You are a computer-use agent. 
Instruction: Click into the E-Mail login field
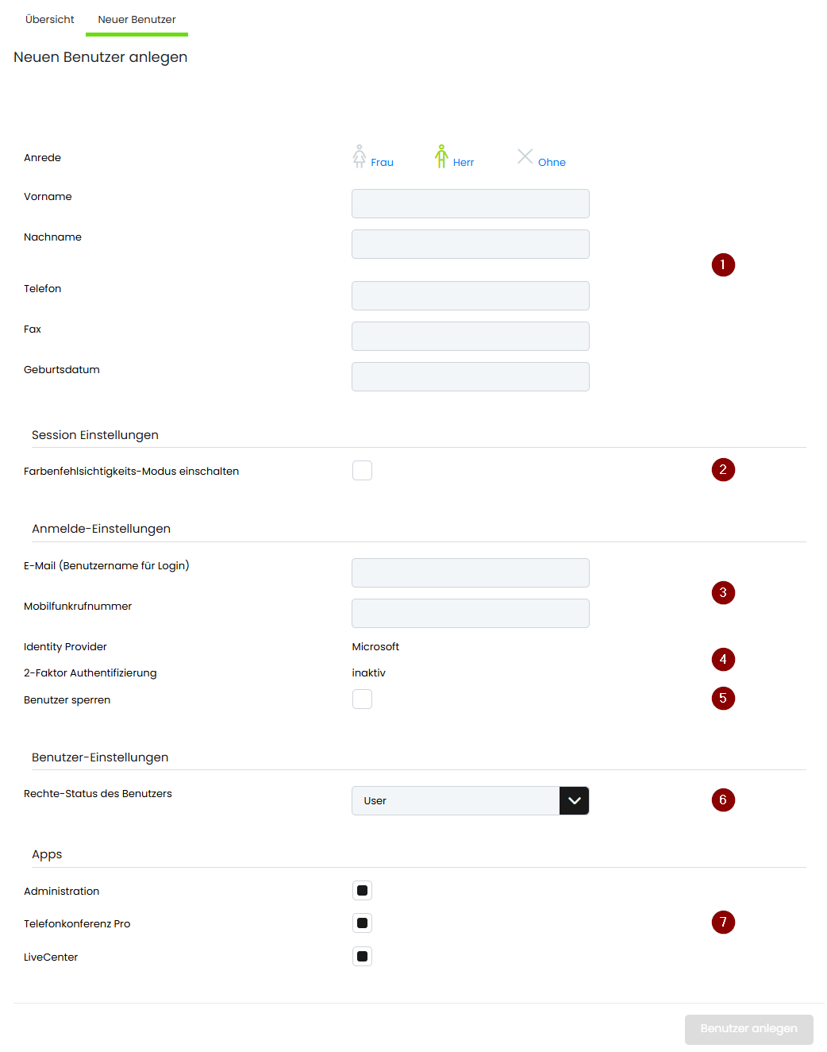click(470, 572)
